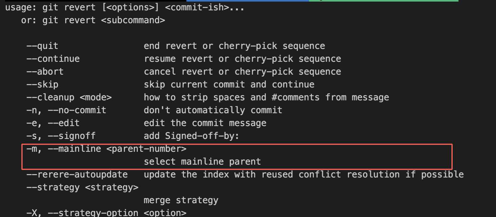Click the 'usage: git revert' line

(125, 8)
